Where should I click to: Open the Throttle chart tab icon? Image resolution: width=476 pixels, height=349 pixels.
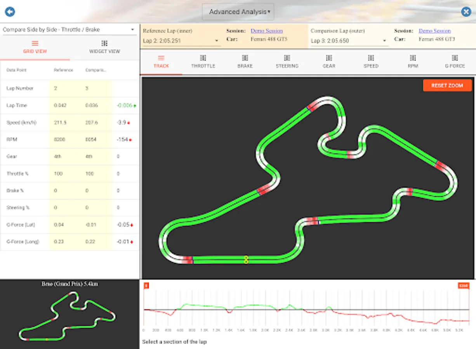pos(203,58)
